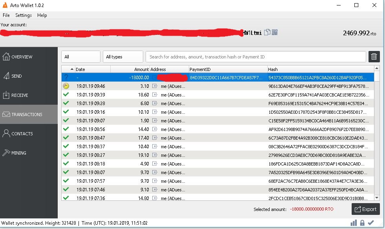The height and width of the screenshot is (229, 385).
Task: Open the Contacts page
Action: click(29, 133)
